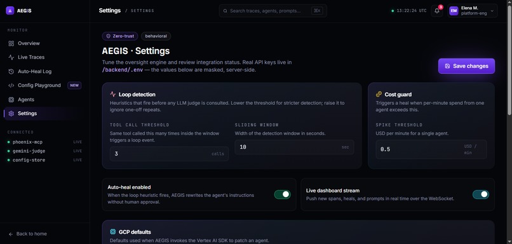Save changes to settings
Viewport: 512px width, 244px height.
coord(466,66)
